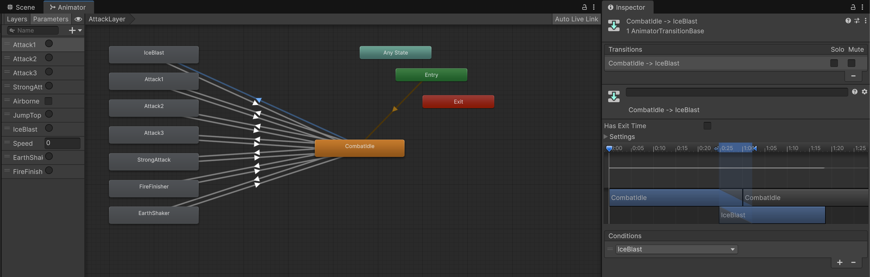Switch to the Scene tab

21,7
